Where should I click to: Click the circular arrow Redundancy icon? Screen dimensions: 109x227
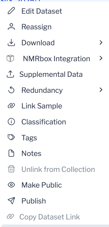(11, 90)
